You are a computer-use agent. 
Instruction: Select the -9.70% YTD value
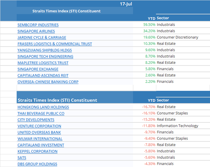149,132
